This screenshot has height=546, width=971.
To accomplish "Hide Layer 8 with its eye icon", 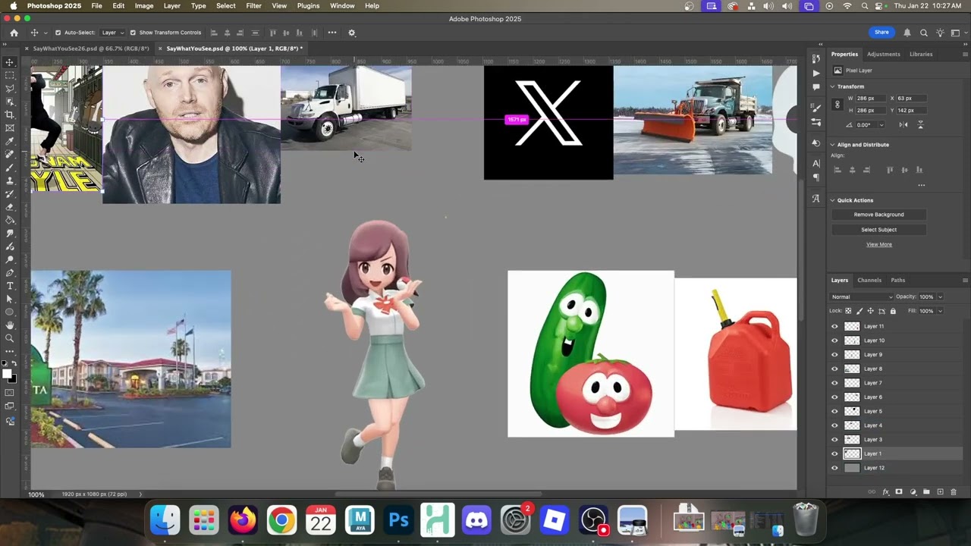I will [x=834, y=369].
